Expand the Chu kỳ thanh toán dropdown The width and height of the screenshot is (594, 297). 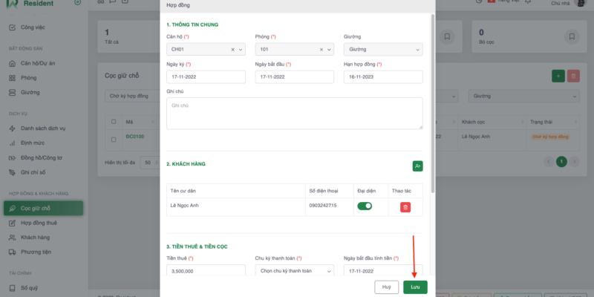pos(295,271)
